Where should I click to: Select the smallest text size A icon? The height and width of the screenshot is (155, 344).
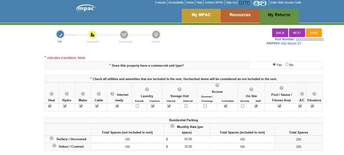tap(240, 3)
